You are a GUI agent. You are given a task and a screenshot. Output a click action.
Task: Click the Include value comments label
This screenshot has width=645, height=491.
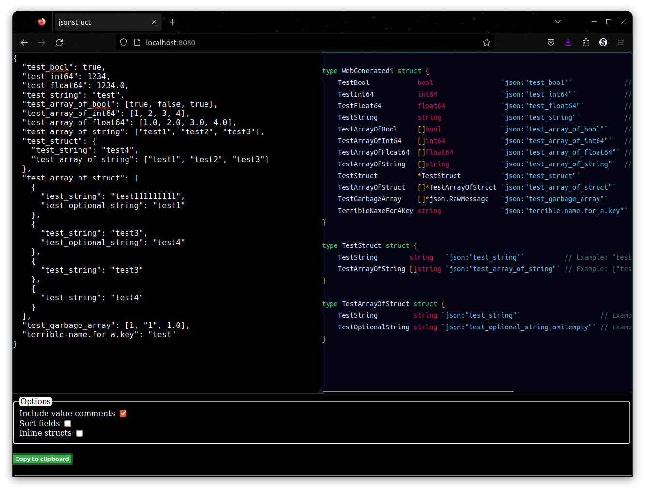[x=67, y=413]
